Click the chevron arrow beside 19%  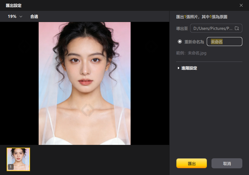(21, 16)
